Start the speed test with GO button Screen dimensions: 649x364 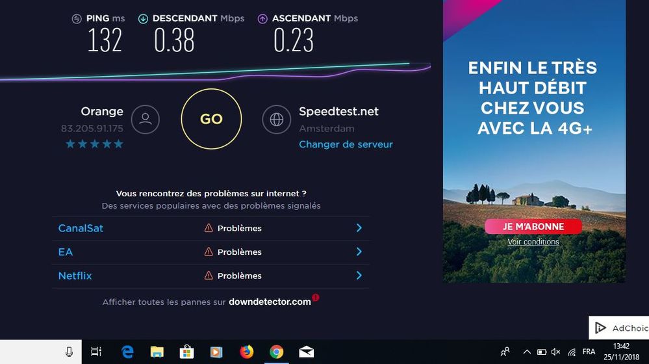pyautogui.click(x=211, y=119)
